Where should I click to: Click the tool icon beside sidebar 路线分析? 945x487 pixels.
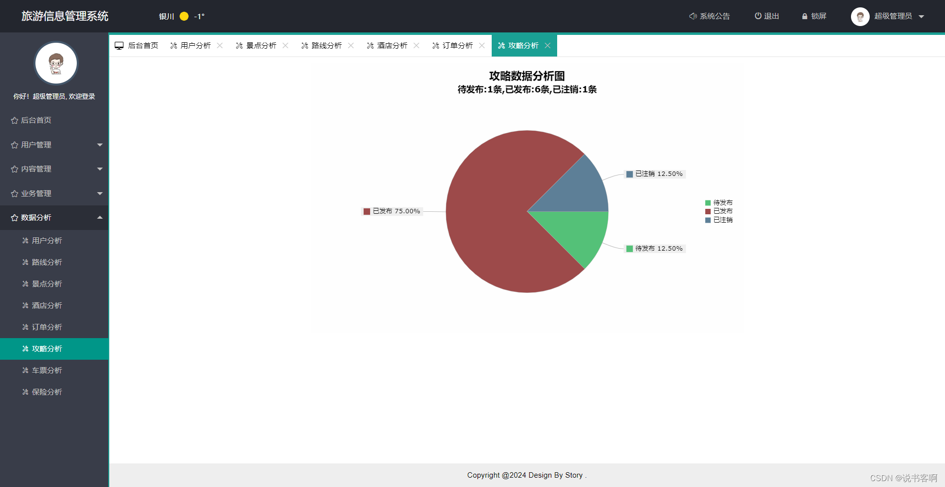pyautogui.click(x=25, y=262)
